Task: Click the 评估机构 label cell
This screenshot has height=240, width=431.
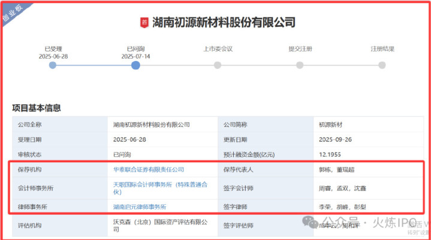Action: point(60,226)
